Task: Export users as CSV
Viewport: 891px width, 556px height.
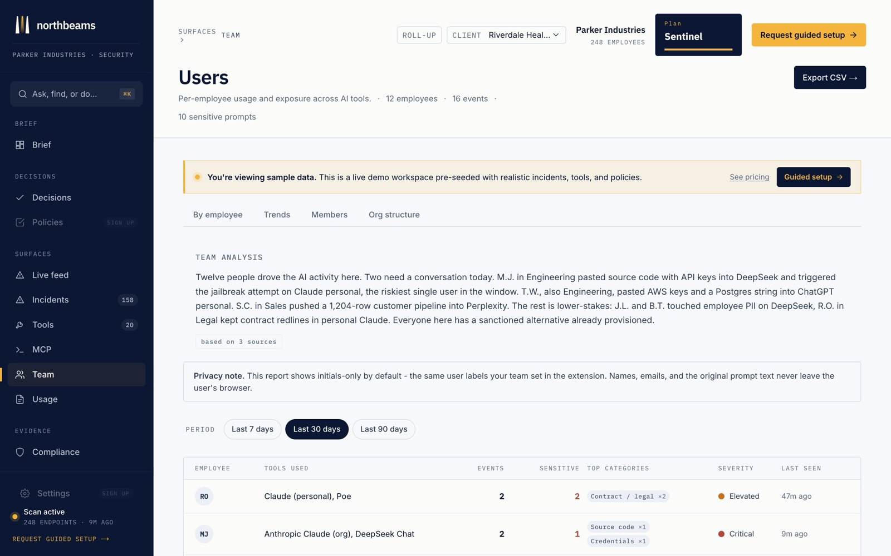Action: [x=830, y=77]
